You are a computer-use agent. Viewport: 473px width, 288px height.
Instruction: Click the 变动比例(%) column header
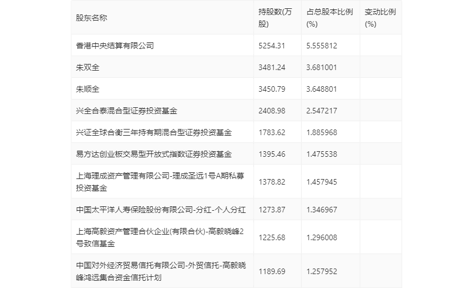click(380, 18)
